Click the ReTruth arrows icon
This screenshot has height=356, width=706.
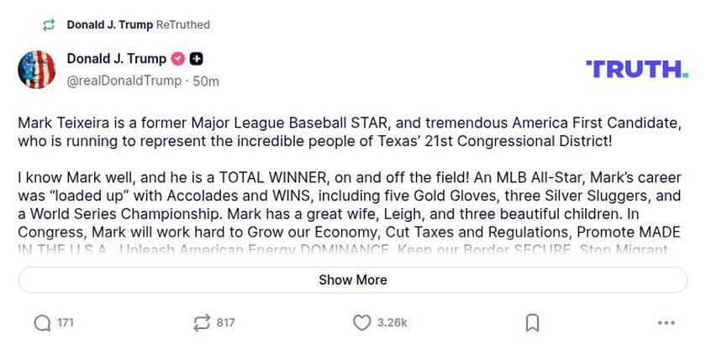202,322
